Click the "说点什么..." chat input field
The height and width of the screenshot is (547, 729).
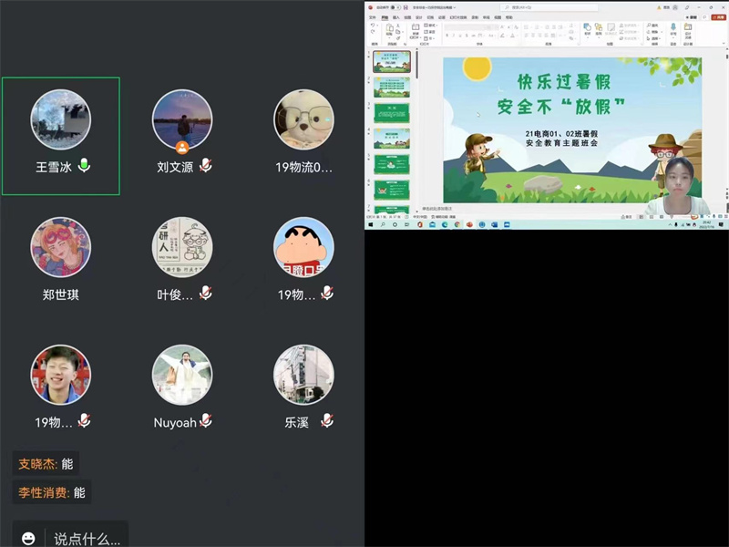87,539
